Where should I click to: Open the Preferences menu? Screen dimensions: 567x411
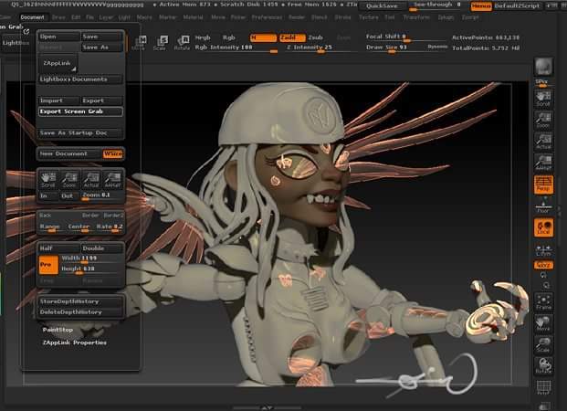point(267,17)
